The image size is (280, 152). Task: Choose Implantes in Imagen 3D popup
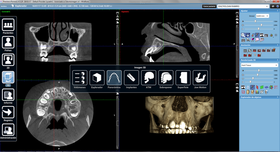pos(131,79)
